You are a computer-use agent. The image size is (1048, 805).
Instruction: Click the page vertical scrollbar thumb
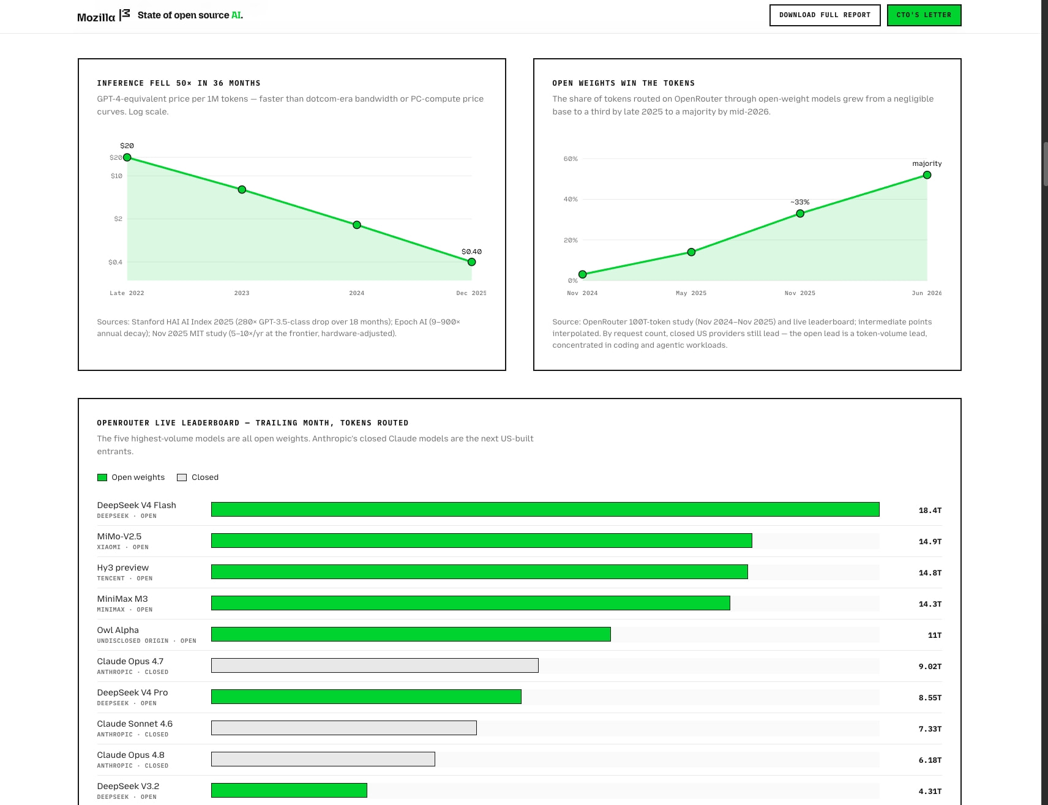[1045, 163]
